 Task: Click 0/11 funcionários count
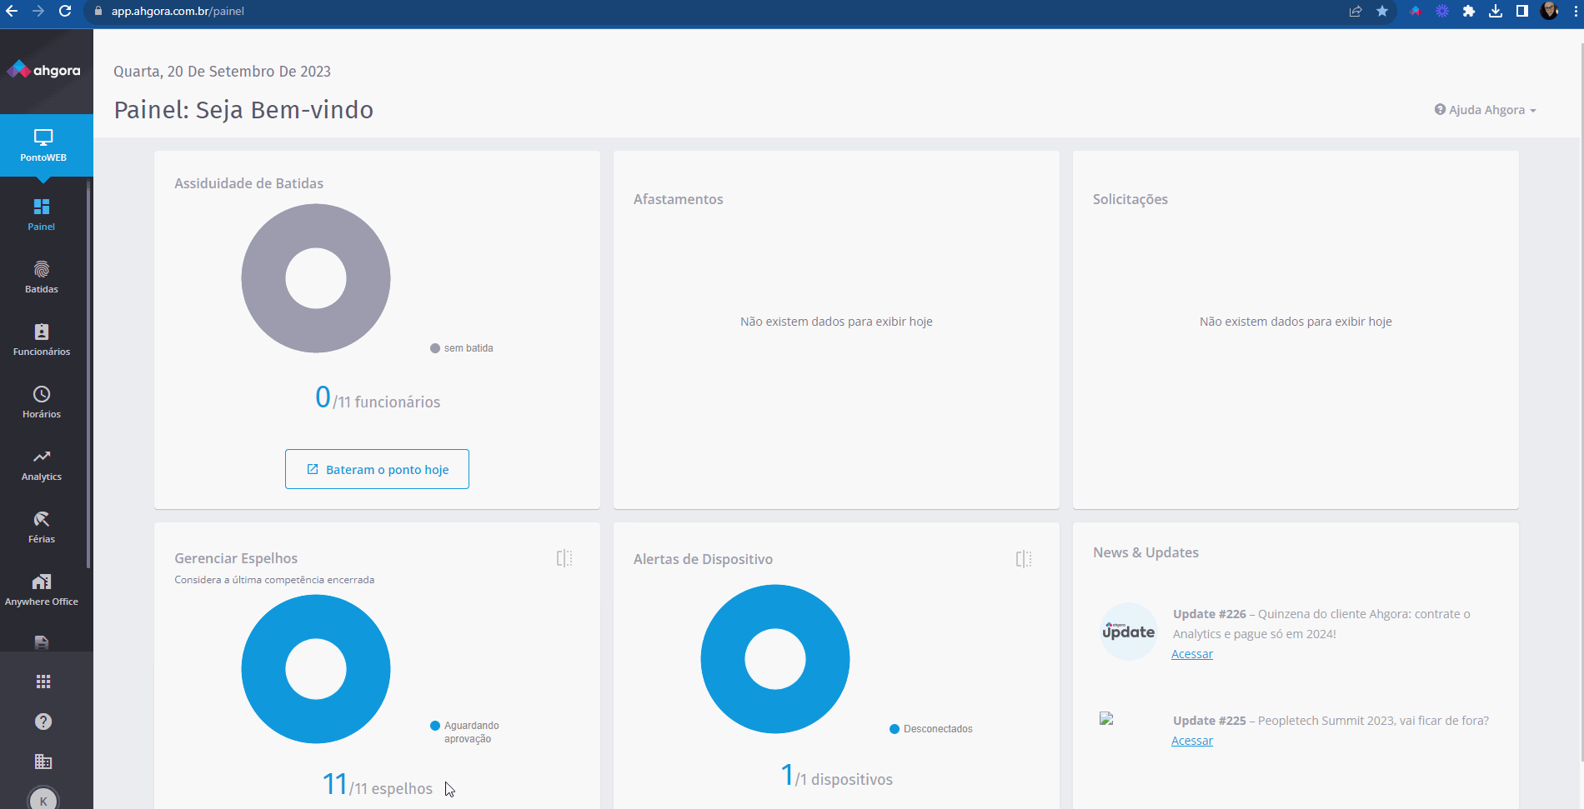[378, 398]
